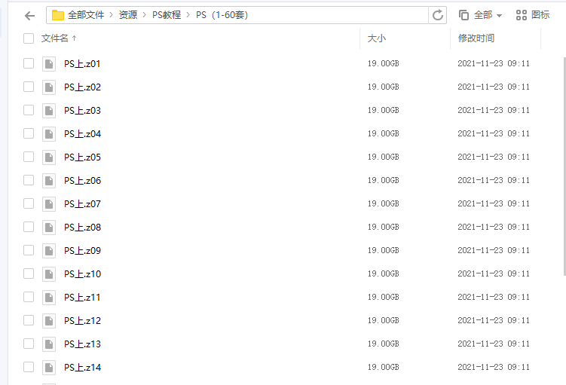This screenshot has width=566, height=385.
Task: Click the file icon of PS上.z06
Action: tap(49, 181)
